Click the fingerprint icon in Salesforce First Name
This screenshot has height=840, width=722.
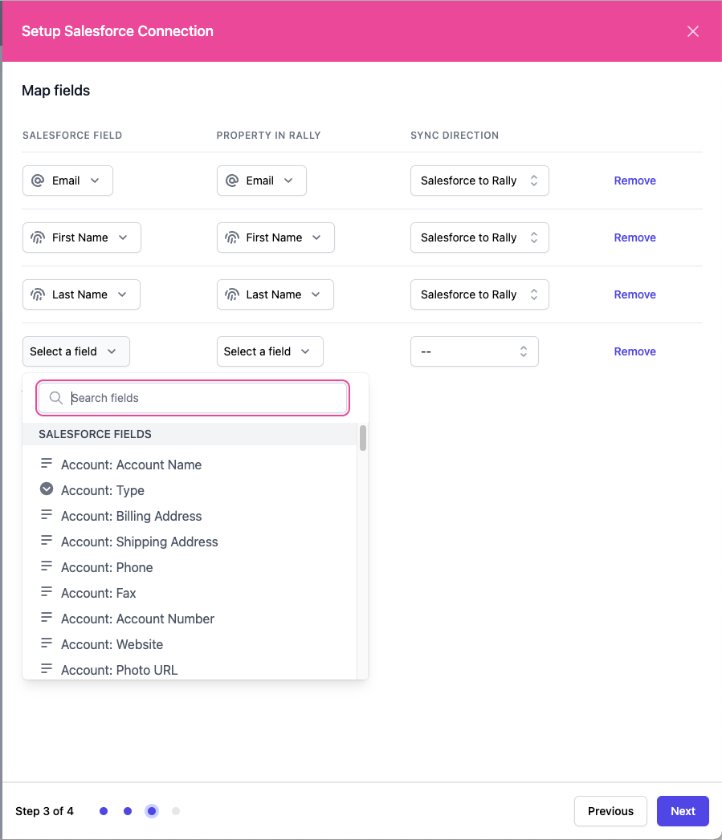click(38, 237)
